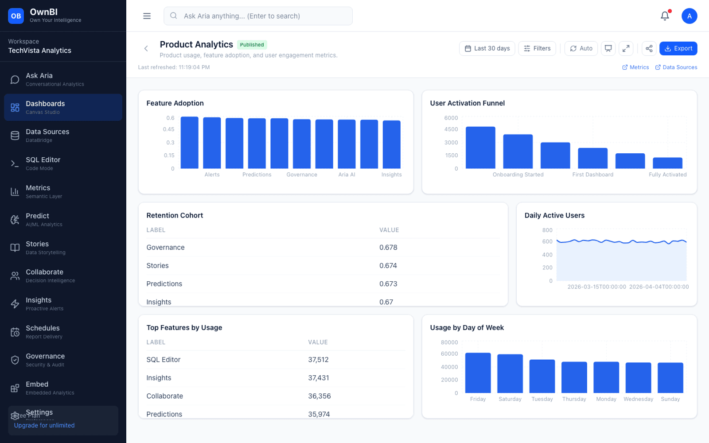Click the Ask Aria chat bubble icon
This screenshot has height=443, width=709.
tap(15, 79)
